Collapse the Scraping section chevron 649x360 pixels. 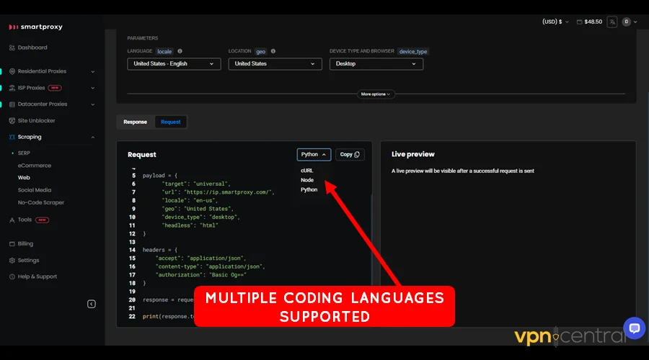coord(93,138)
